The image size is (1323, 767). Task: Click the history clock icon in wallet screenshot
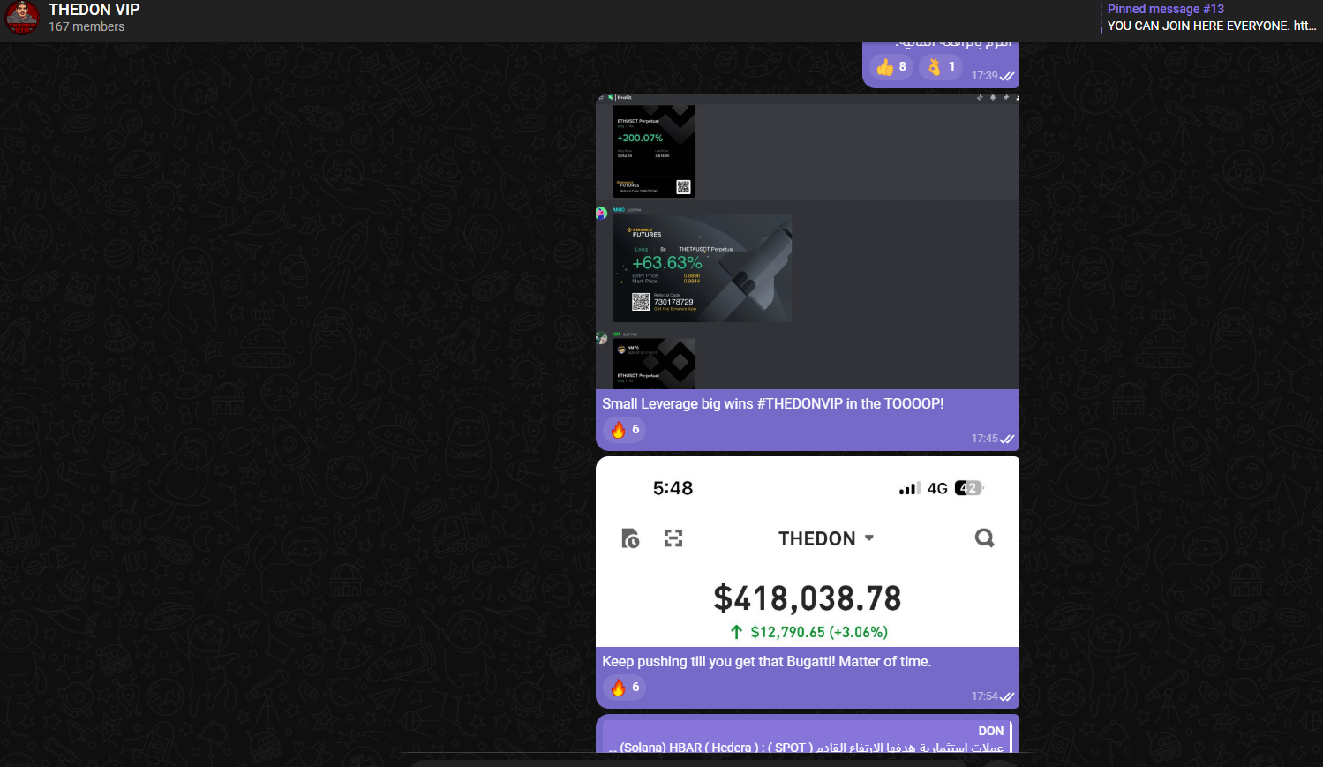[630, 538]
